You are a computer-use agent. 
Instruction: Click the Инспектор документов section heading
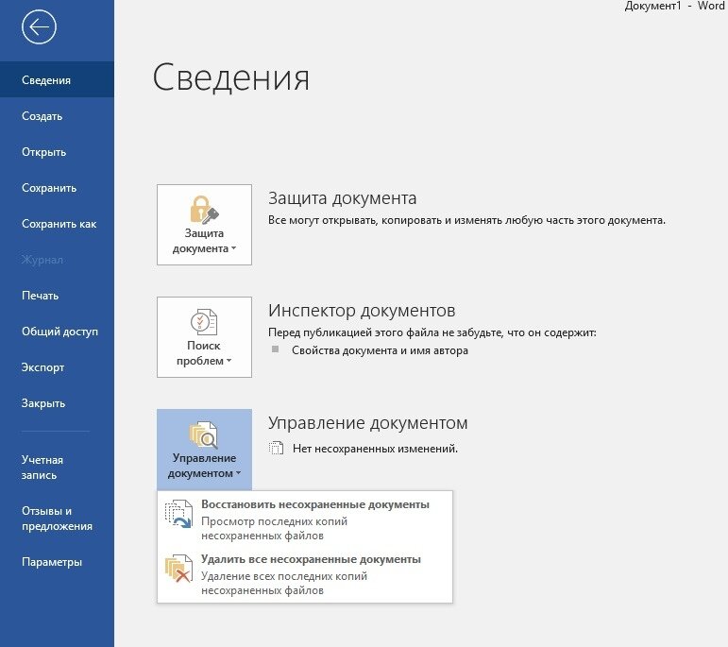click(362, 311)
